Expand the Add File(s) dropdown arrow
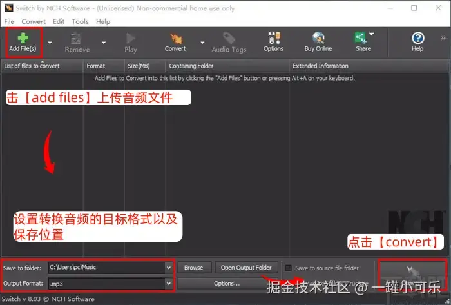Screen dimensions: 451x305 click(x=50, y=43)
